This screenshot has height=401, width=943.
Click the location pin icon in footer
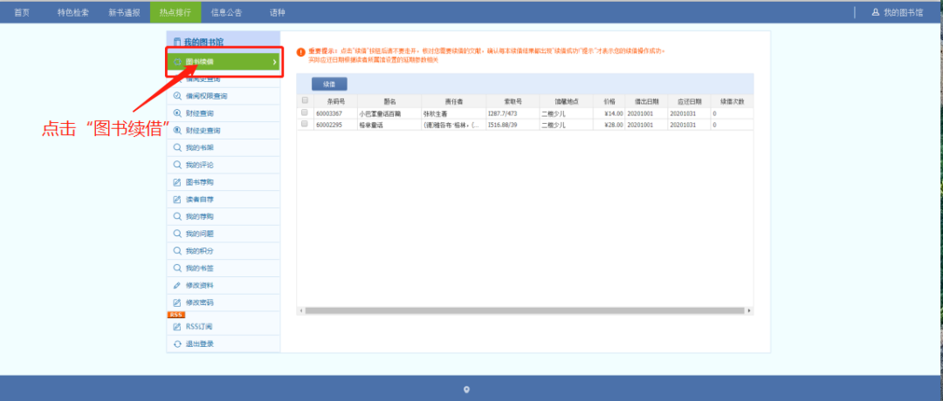[x=466, y=390]
